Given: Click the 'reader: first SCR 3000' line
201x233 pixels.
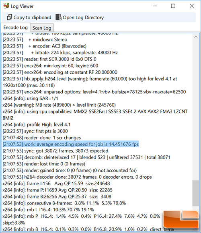Looking at the screenshot, I should (49, 59).
